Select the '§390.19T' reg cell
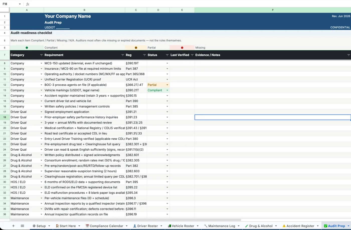 (136, 63)
